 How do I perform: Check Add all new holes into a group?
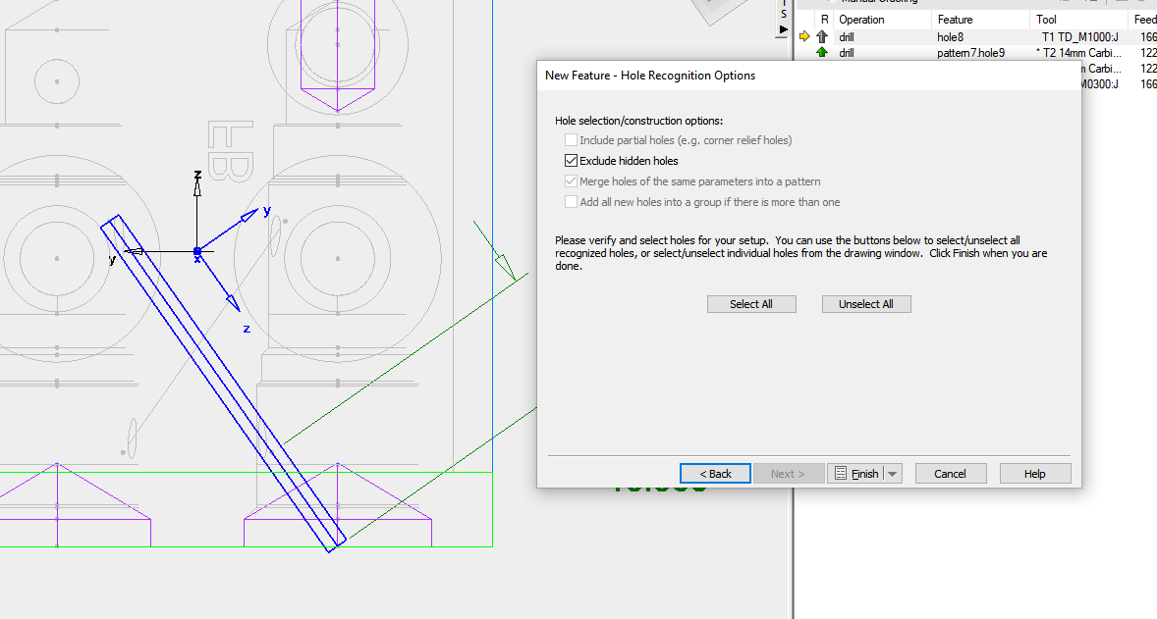click(x=571, y=201)
